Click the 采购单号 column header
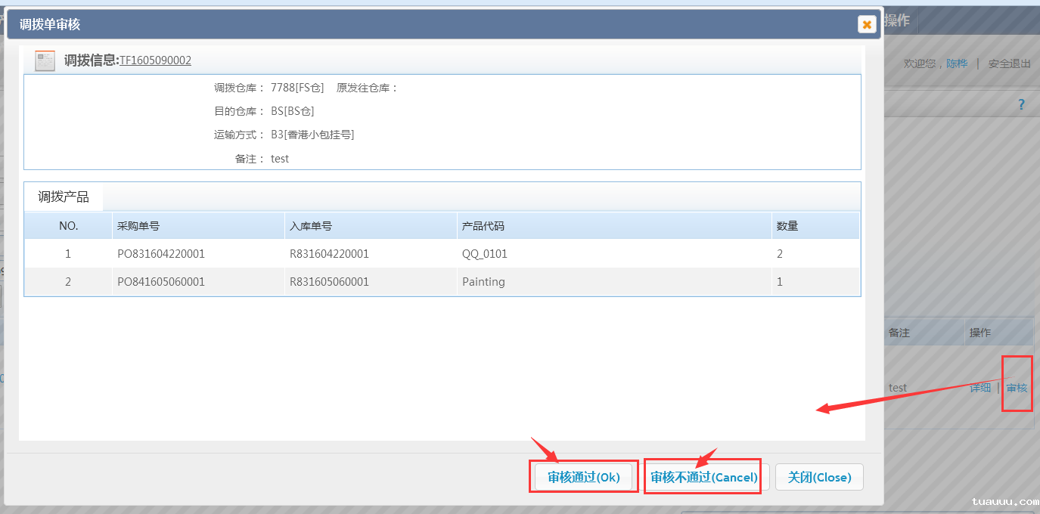This screenshot has height=514, width=1040. [x=138, y=226]
